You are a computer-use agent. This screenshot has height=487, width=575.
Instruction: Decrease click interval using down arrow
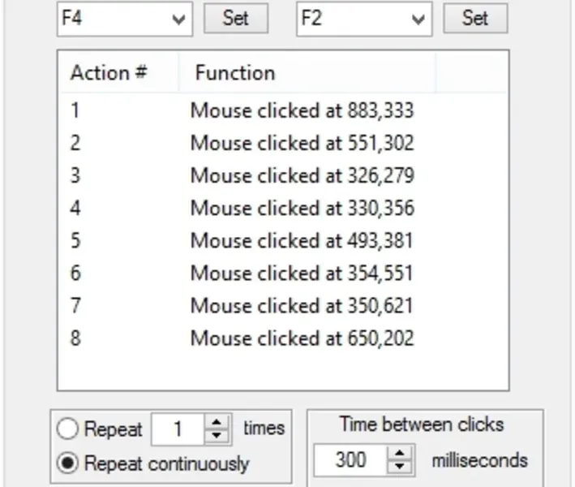pos(400,468)
